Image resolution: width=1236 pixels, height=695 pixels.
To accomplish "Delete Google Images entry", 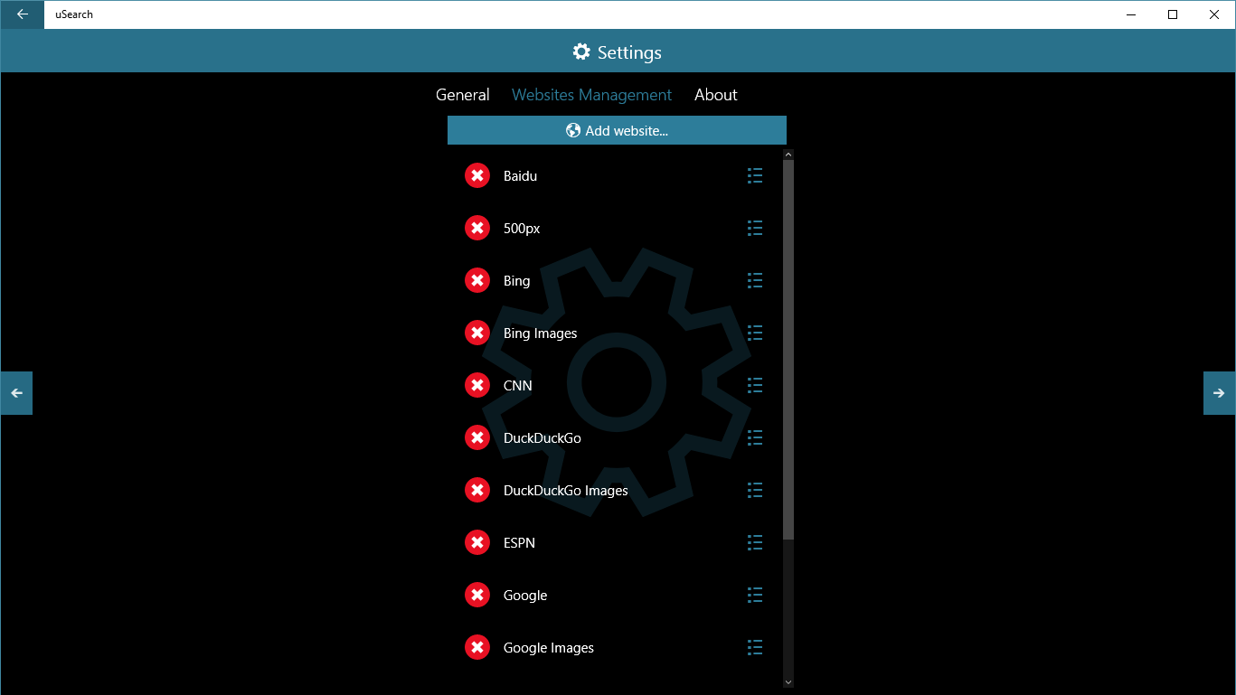I will 477,648.
